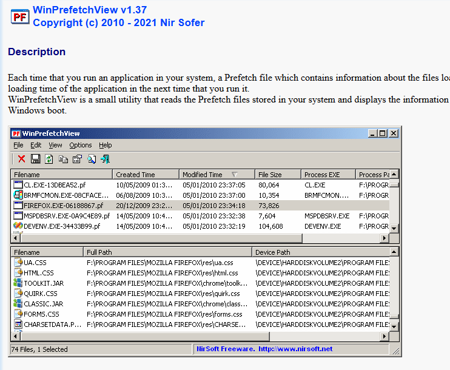This screenshot has width=450, height=370.
Task: Click the copy selected items icon
Action: click(x=63, y=159)
